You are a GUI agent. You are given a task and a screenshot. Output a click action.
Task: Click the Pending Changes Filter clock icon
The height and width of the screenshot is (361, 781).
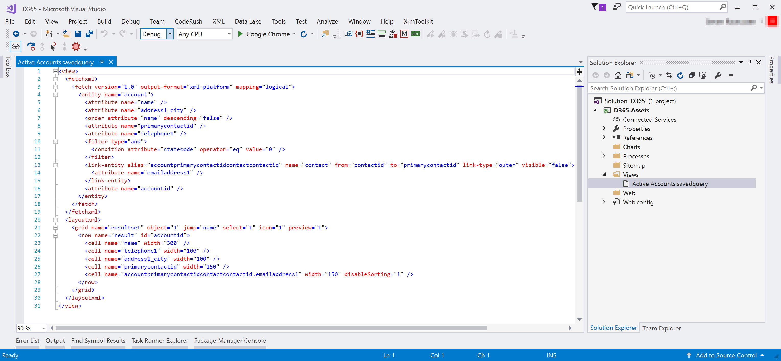click(x=652, y=75)
